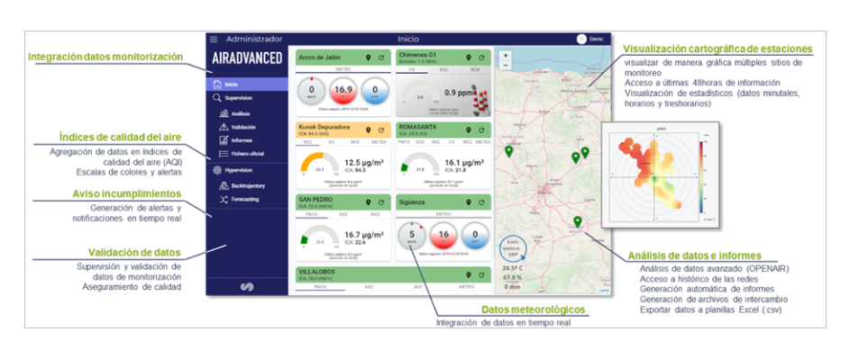Locate Arcos de Jalón on map via pin icon
This screenshot has width=850, height=341.
[x=368, y=58]
